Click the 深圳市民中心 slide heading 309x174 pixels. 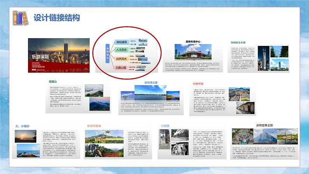(x=193, y=42)
